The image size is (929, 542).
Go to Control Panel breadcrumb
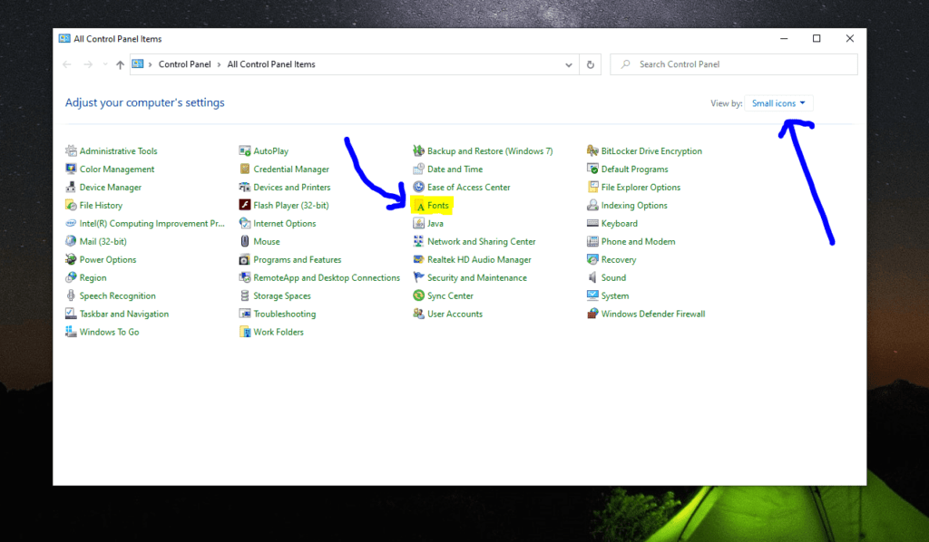(184, 64)
